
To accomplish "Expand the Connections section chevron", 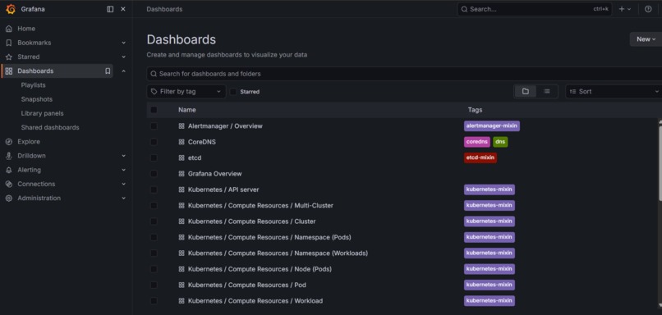I will 123,185.
